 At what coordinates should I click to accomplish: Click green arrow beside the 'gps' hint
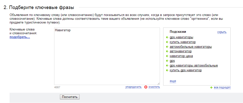[167, 61]
